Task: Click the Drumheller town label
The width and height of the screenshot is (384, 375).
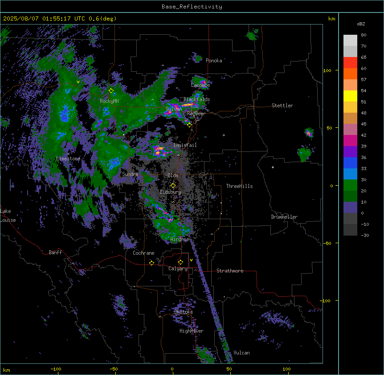Action: (x=284, y=217)
